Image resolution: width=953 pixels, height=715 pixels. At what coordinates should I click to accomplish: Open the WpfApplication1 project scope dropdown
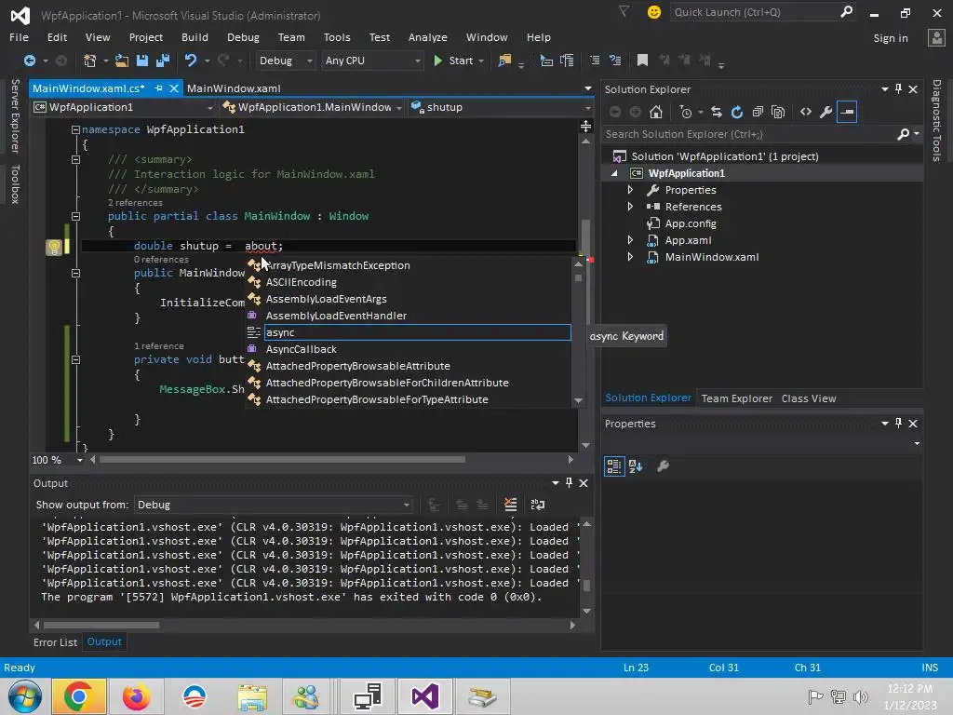(124, 107)
